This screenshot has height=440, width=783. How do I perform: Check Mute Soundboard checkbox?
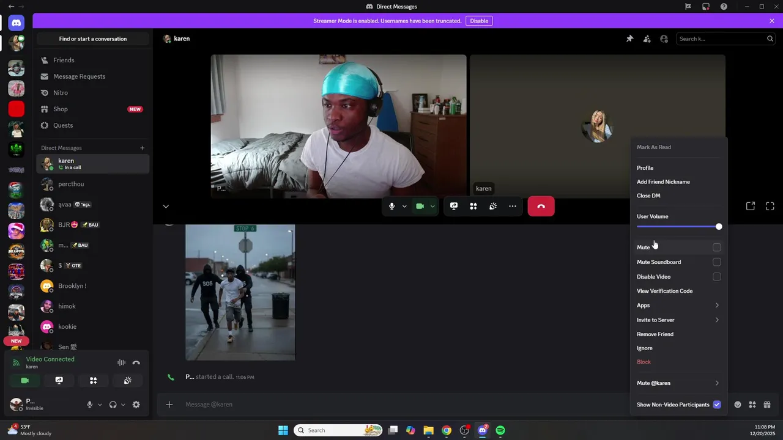point(717,262)
